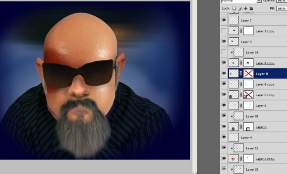Select the 'Layer 5 copy' name
Viewport: 287px width, 174px height.
tap(265, 95)
